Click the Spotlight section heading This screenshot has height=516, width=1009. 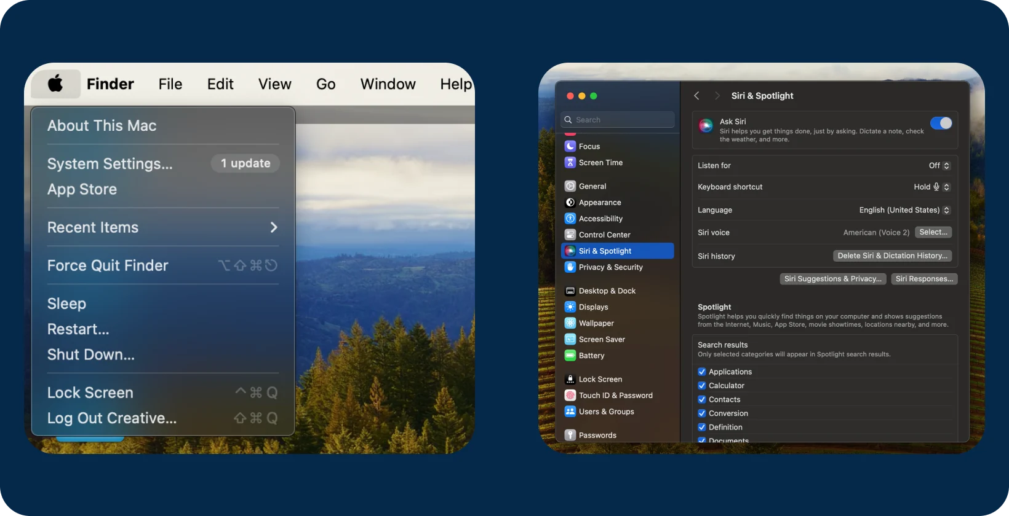click(714, 307)
